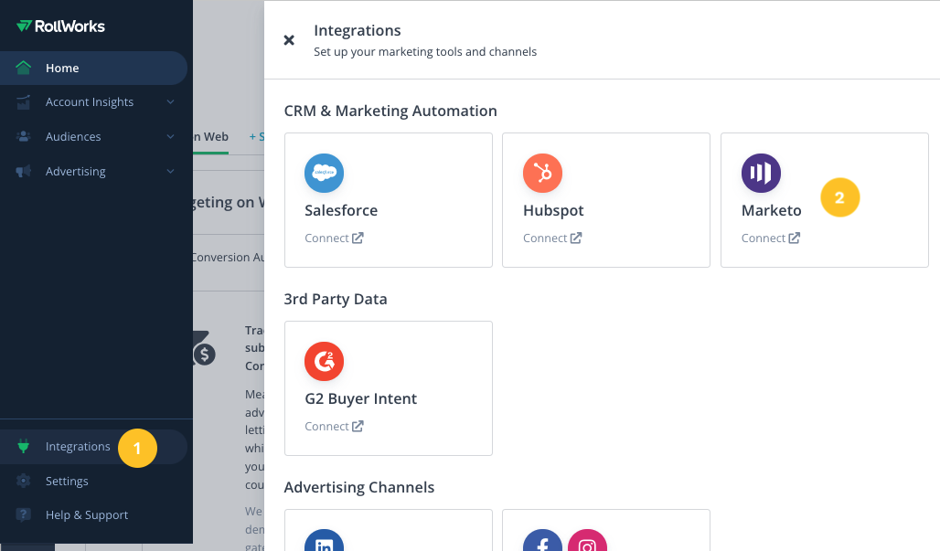The image size is (940, 551).
Task: Select the G2 Buyer Intent card title
Action: pos(361,399)
